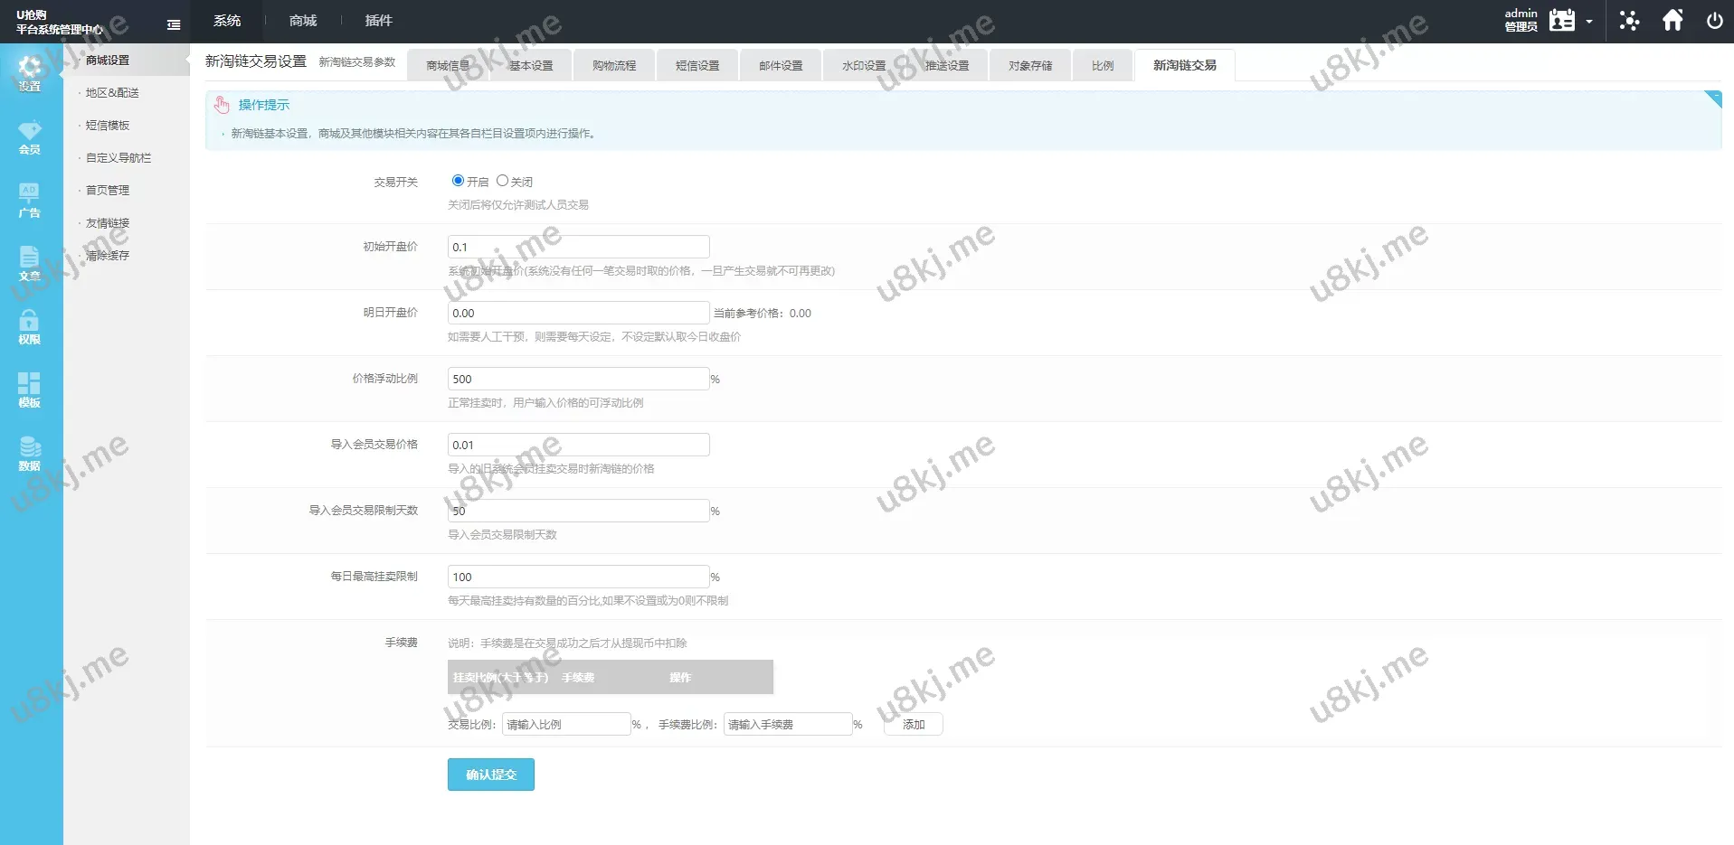
Task: Expand the admin account dropdown arrow
Action: tap(1589, 22)
